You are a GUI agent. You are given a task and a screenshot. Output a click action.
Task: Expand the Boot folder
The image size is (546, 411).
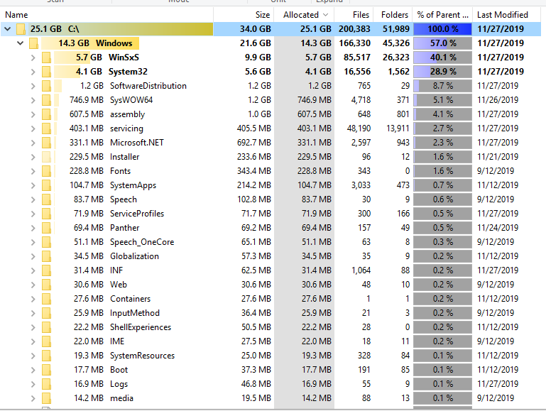[x=33, y=370]
